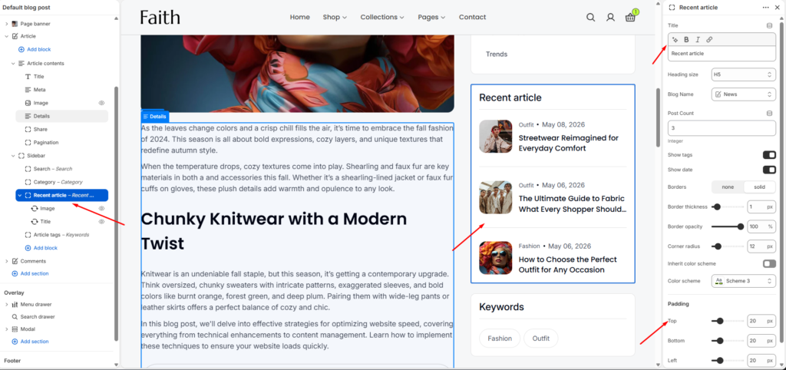This screenshot has height=370, width=786.
Task: Open the Color scheme Scheme 3 dropdown
Action: (x=743, y=281)
